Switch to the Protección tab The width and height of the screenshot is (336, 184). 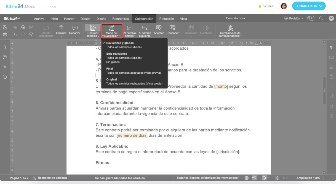point(167,19)
